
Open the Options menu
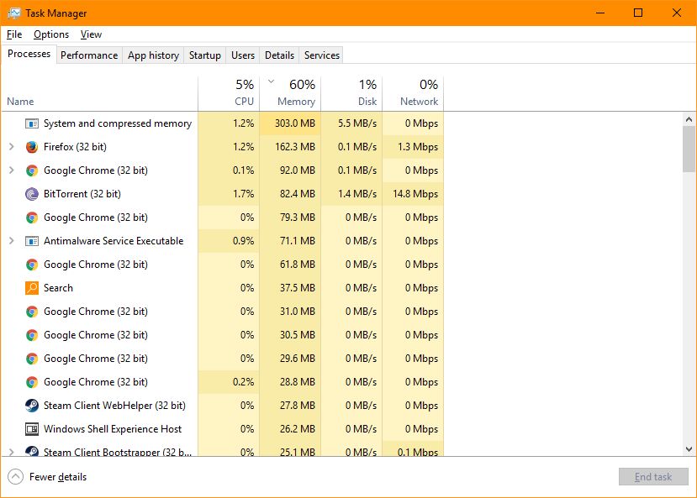[51, 34]
